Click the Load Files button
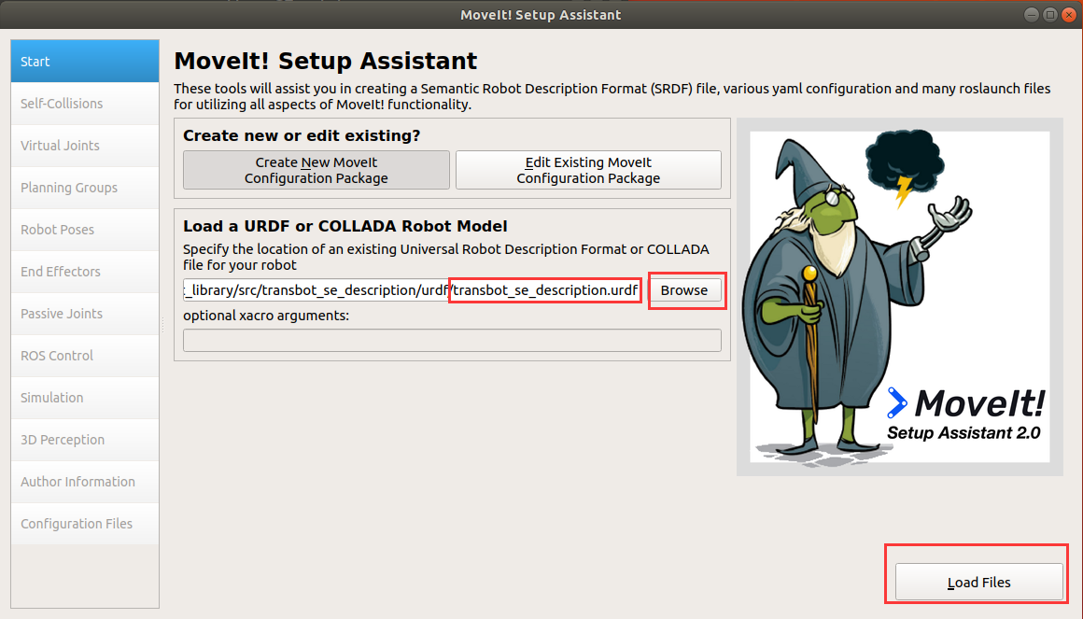 (x=978, y=583)
